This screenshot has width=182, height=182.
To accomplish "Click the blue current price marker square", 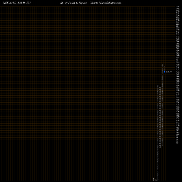I will tap(165, 72).
